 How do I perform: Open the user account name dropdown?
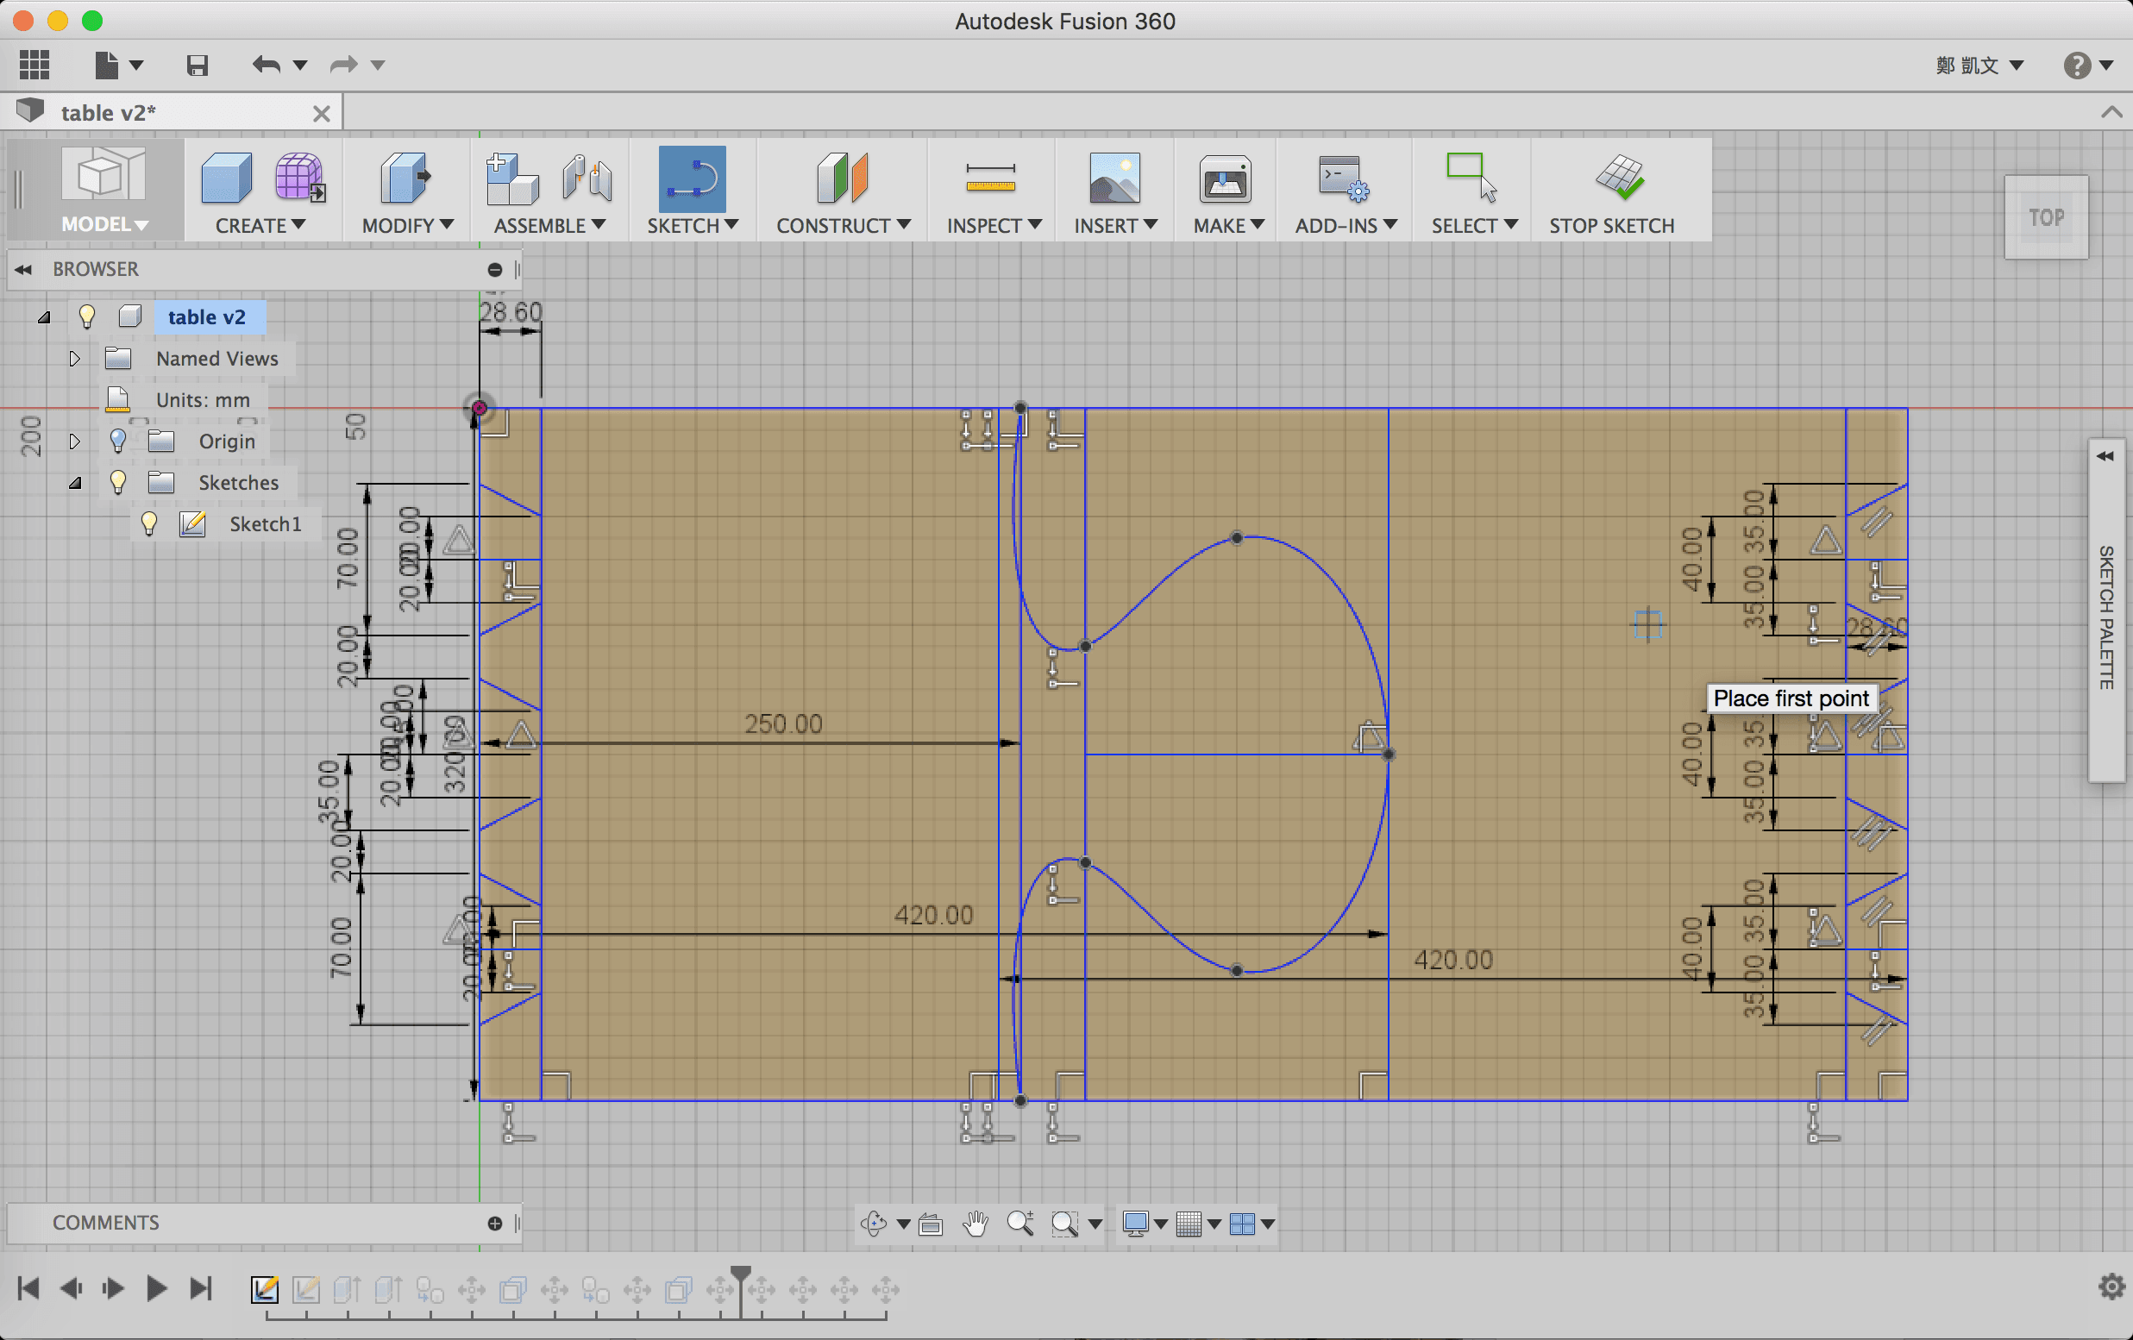pos(1979,65)
